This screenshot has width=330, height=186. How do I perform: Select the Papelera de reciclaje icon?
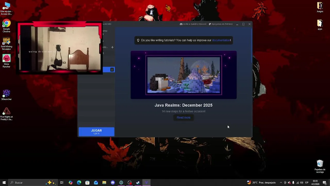pyautogui.click(x=320, y=167)
